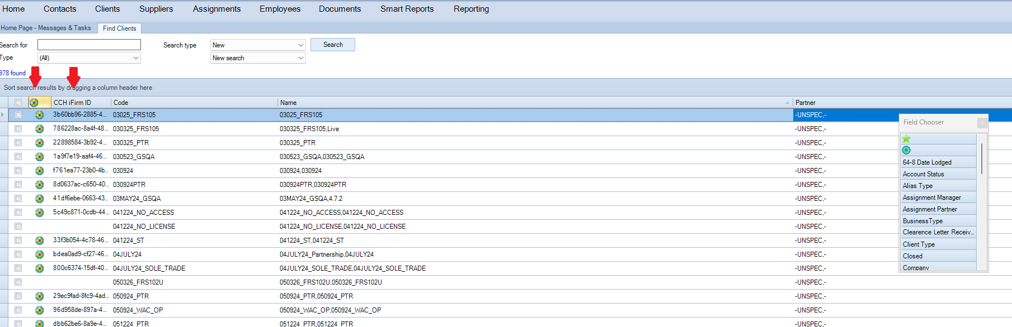Select 'Assignment Partner' in Field Chooser

point(939,209)
